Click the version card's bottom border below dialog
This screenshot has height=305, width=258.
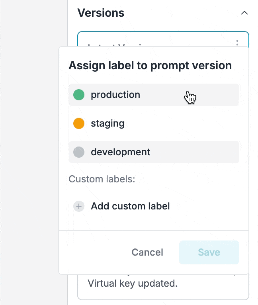point(163,299)
